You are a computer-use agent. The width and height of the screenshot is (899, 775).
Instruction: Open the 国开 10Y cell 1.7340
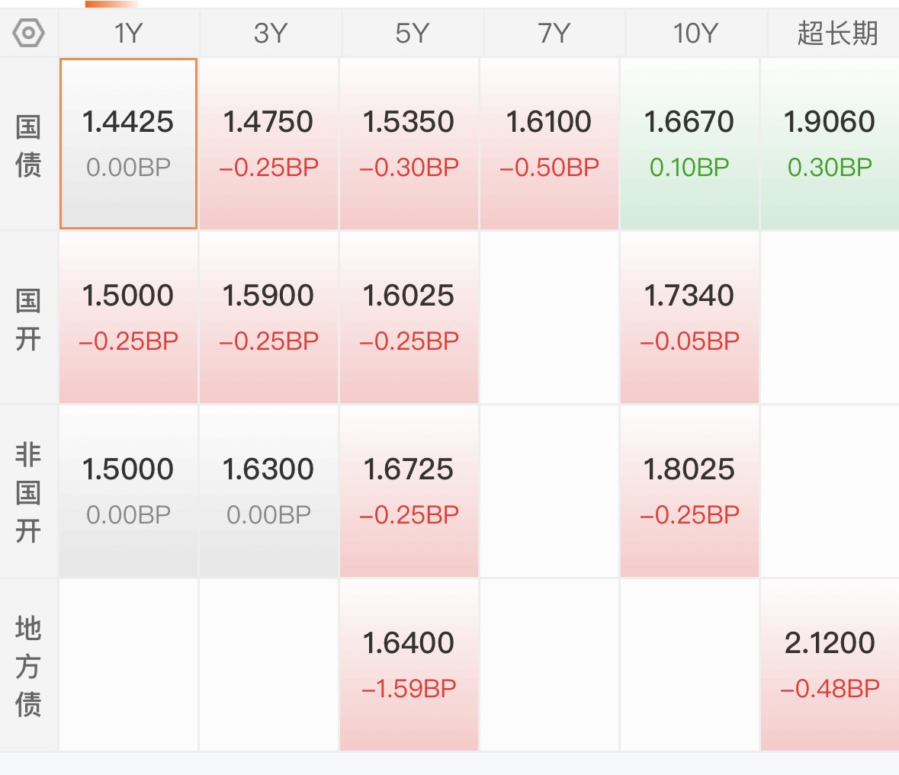(x=690, y=317)
